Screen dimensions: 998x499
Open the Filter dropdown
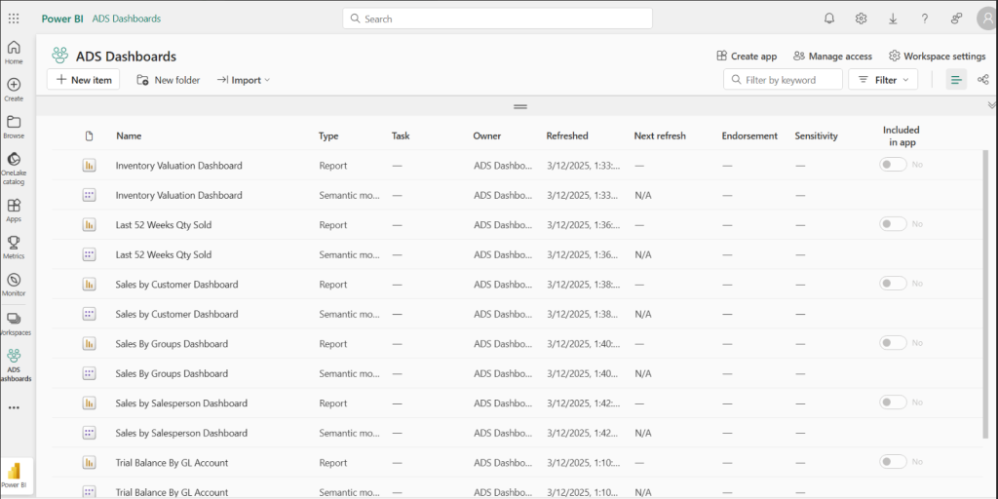pyautogui.click(x=883, y=80)
